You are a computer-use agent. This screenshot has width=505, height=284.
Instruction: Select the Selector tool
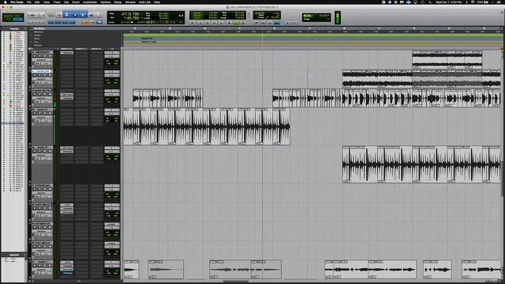(x=75, y=15)
